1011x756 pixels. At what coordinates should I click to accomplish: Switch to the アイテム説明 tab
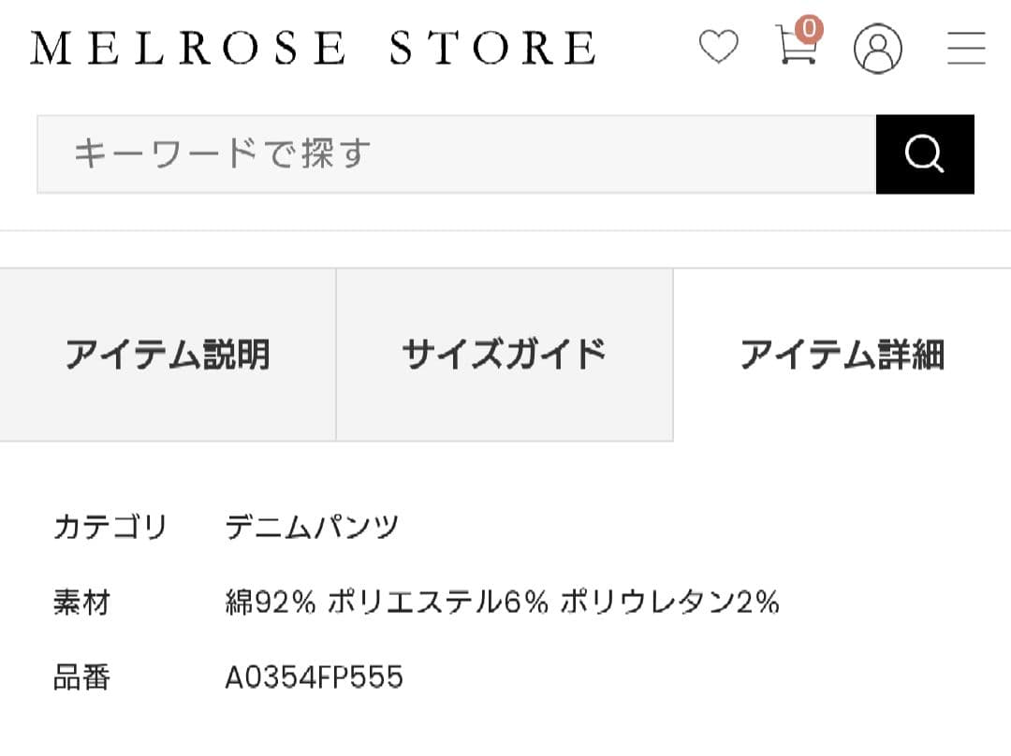(168, 354)
